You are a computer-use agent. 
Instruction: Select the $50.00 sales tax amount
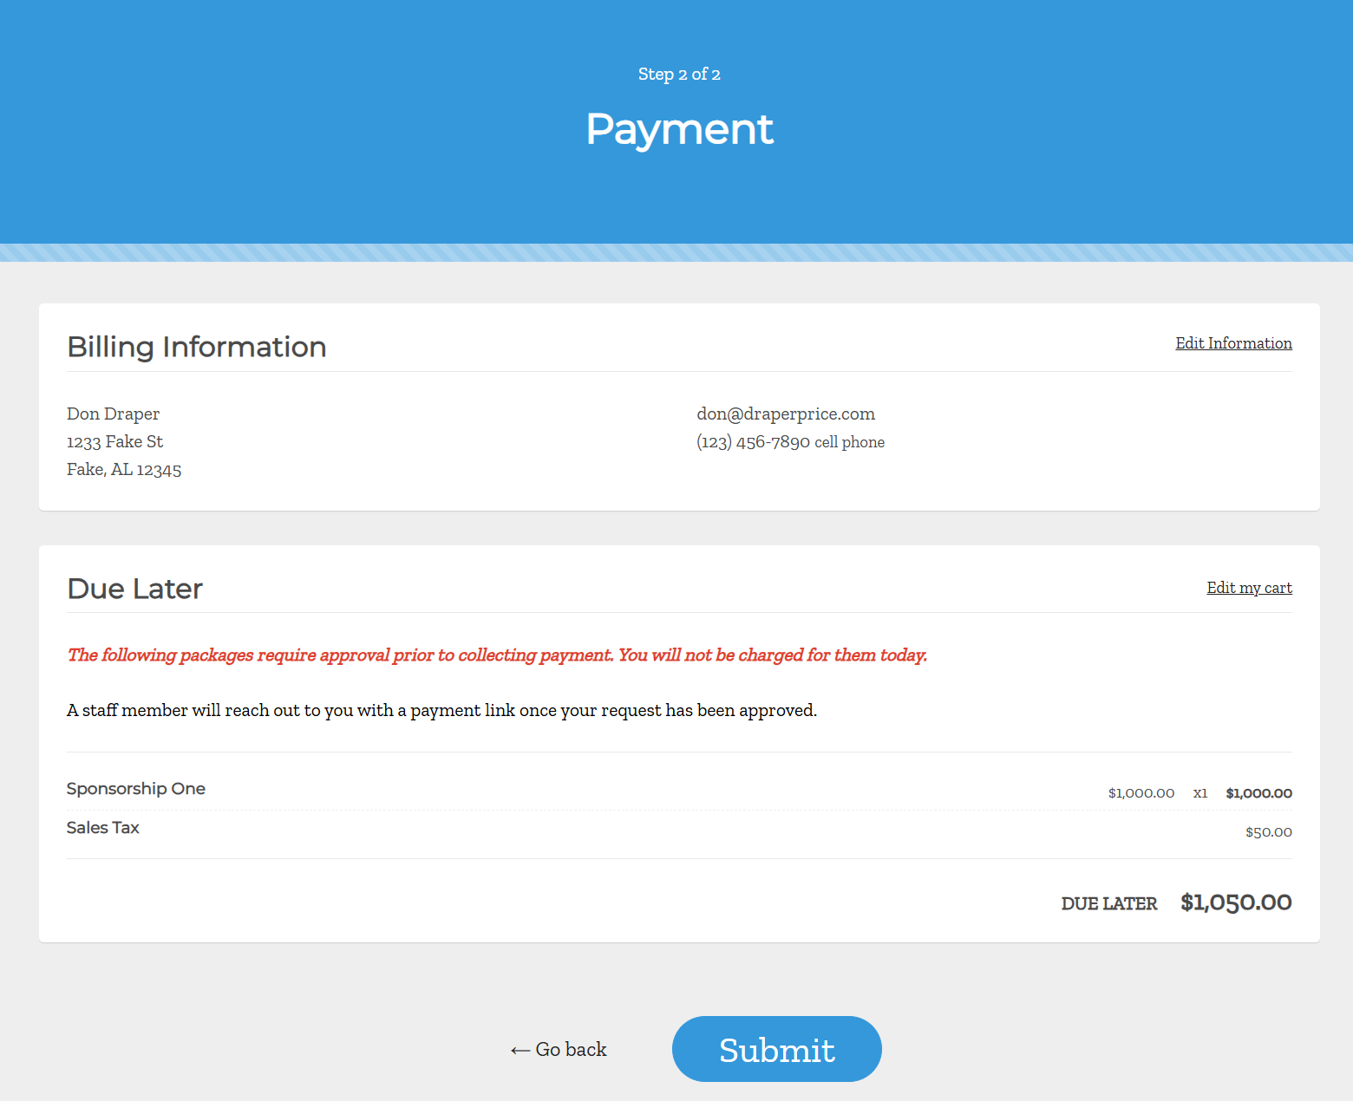(1269, 832)
